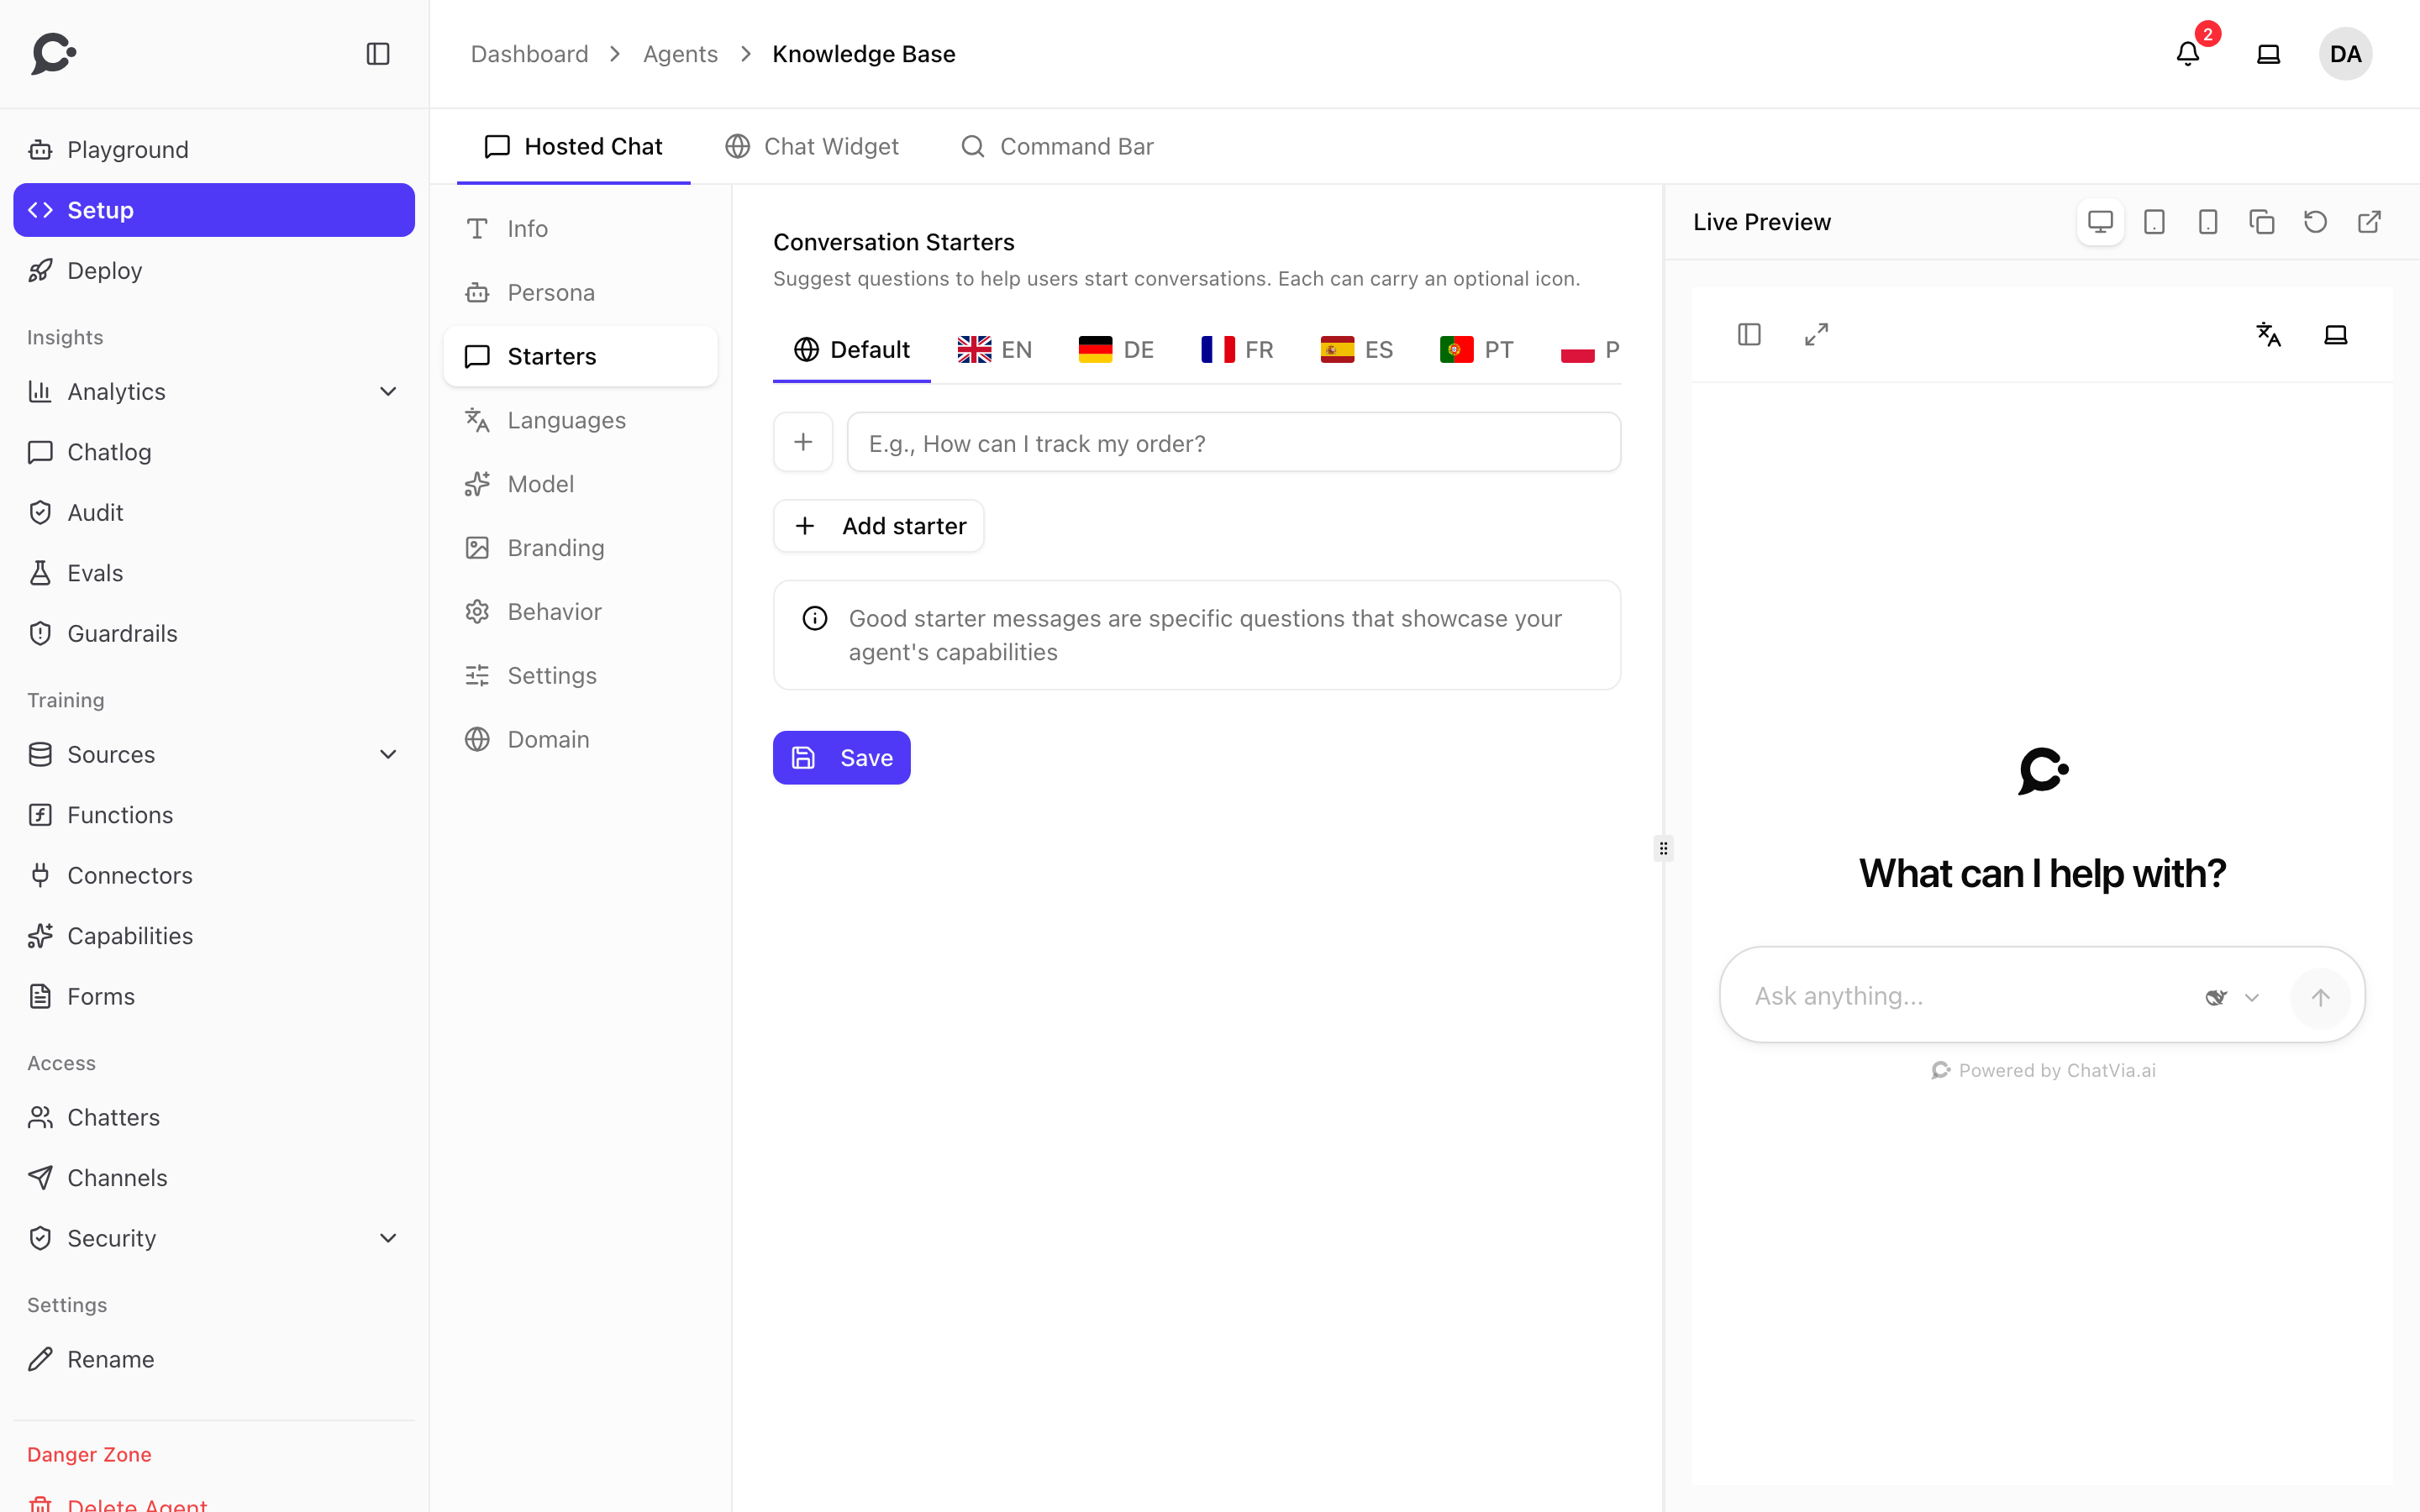
Task: Go to Dashboard breadcrumb
Action: (529, 54)
